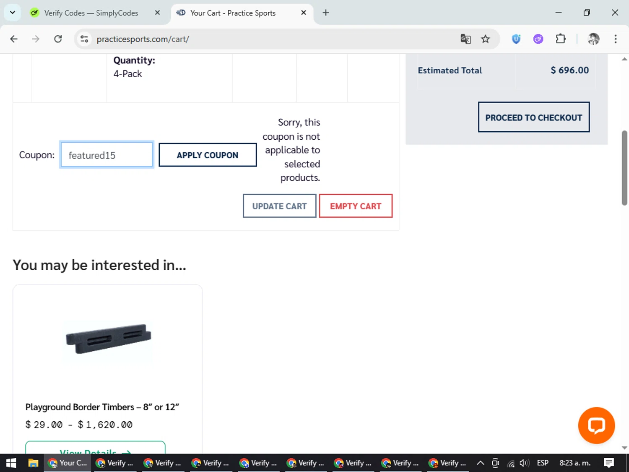Click the browser forward arrow

click(36, 39)
